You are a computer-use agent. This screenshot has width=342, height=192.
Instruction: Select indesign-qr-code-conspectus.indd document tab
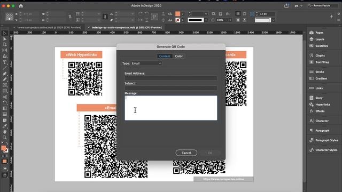coord(127,28)
